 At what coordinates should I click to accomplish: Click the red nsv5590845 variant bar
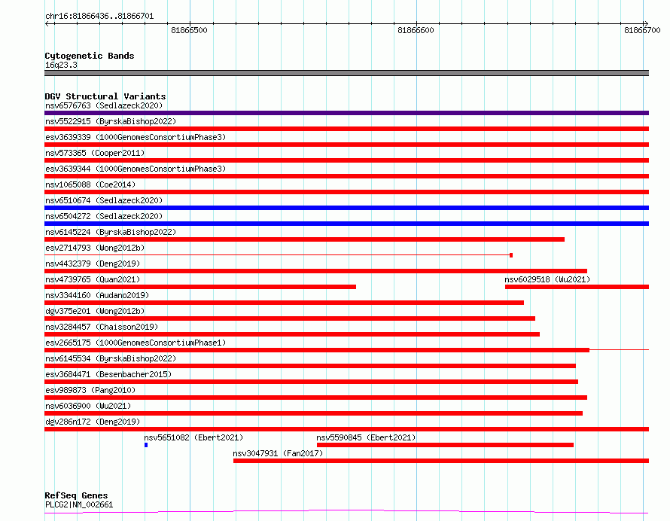pyautogui.click(x=445, y=445)
